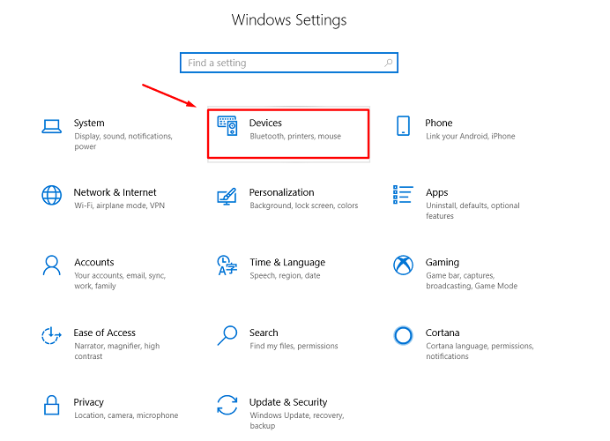Open the Ease of Access icon
The height and width of the screenshot is (441, 610).
52,335
